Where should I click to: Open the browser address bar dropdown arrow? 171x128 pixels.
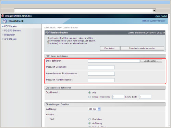154,11
